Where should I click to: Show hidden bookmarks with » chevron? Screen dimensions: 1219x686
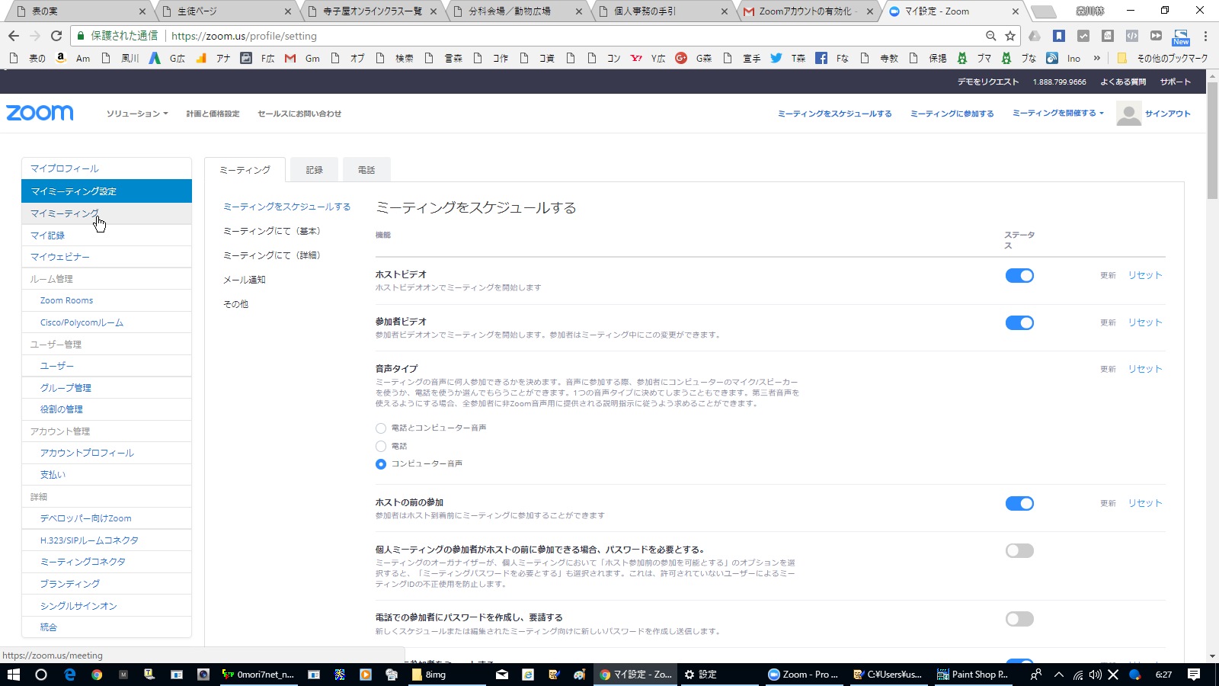click(1097, 58)
